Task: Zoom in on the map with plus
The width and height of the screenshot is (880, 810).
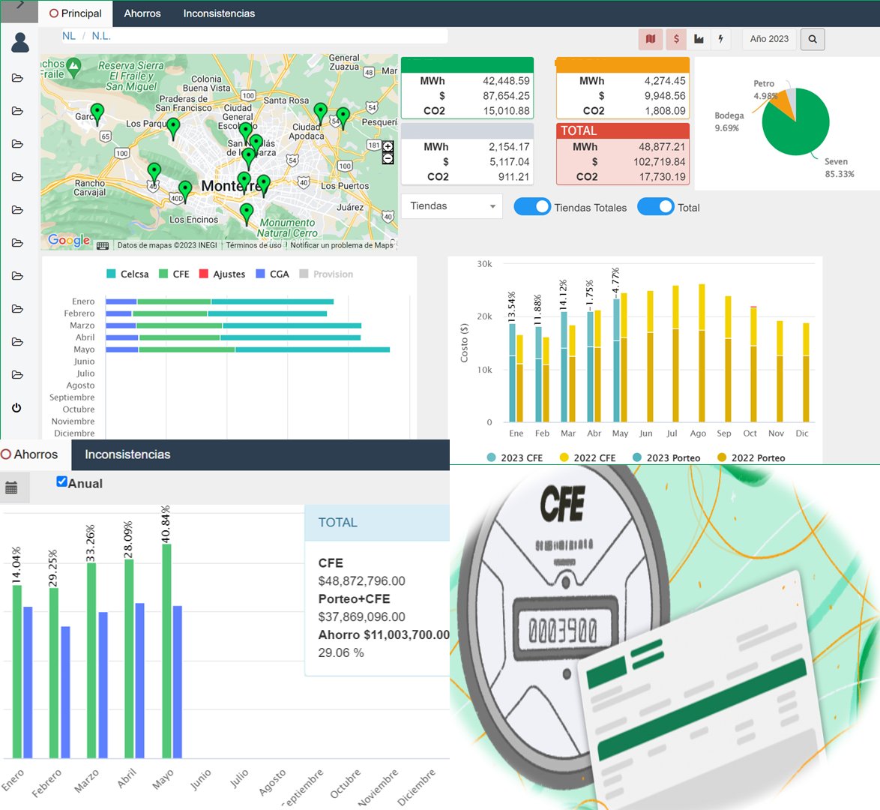Action: [388, 146]
